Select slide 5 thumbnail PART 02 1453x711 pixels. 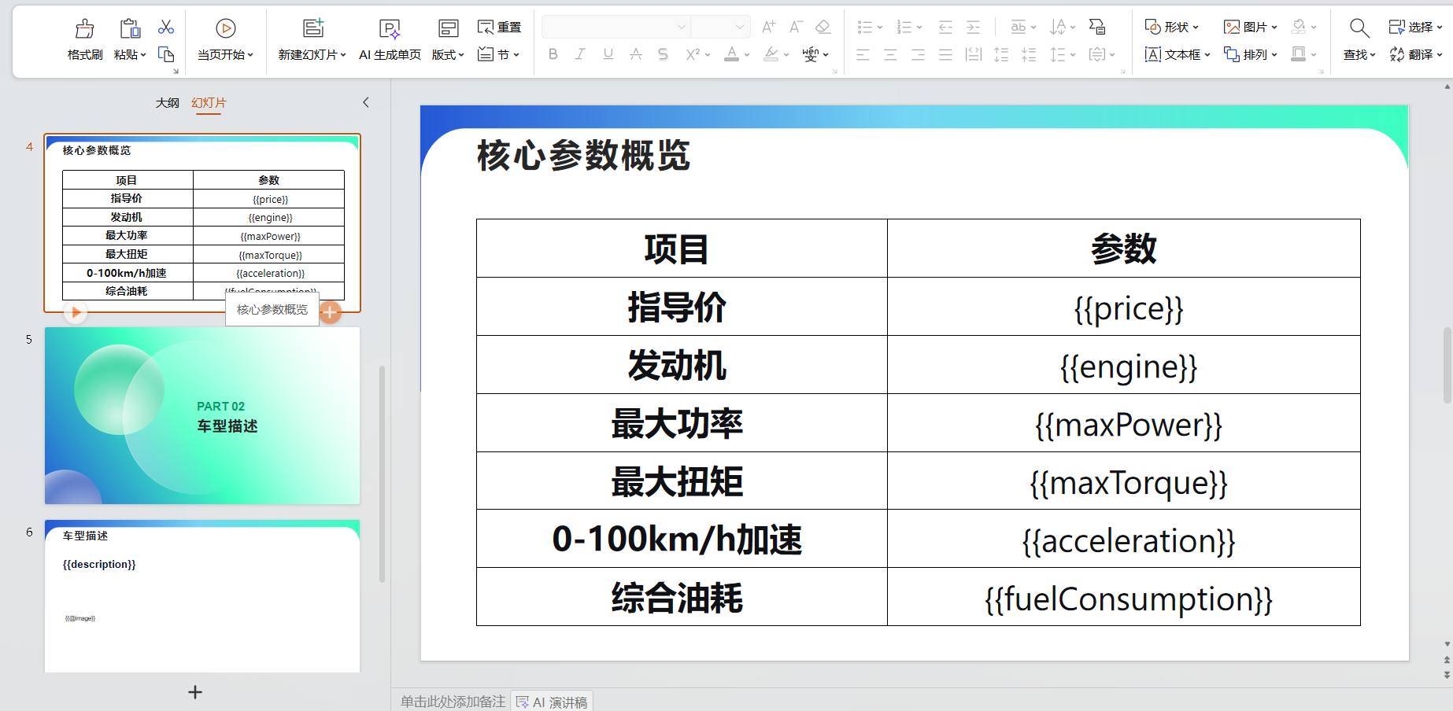[202, 415]
